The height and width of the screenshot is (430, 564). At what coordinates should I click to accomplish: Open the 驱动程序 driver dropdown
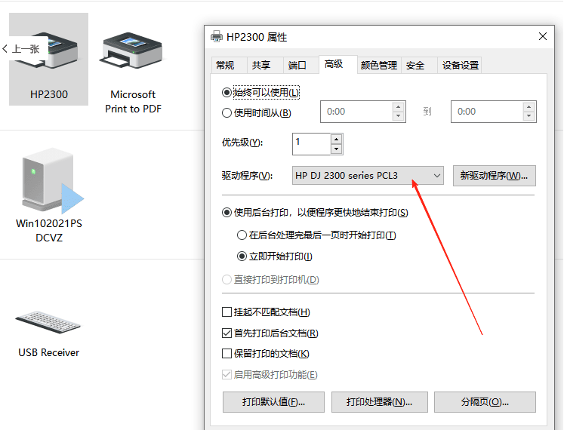pyautogui.click(x=368, y=176)
